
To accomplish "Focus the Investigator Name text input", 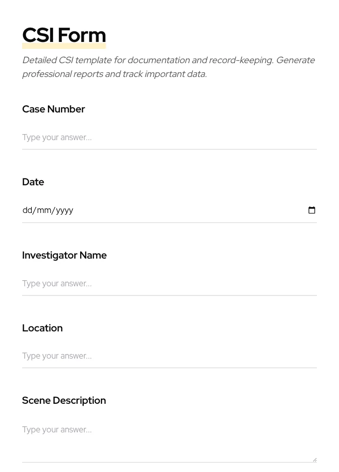I will point(169,283).
